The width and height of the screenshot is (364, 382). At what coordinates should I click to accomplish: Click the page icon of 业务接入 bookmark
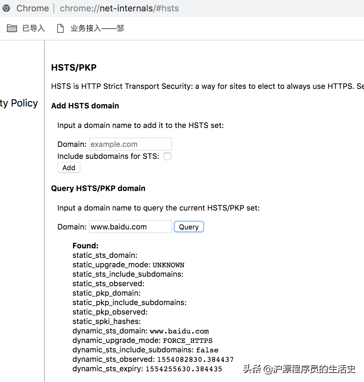coord(60,28)
